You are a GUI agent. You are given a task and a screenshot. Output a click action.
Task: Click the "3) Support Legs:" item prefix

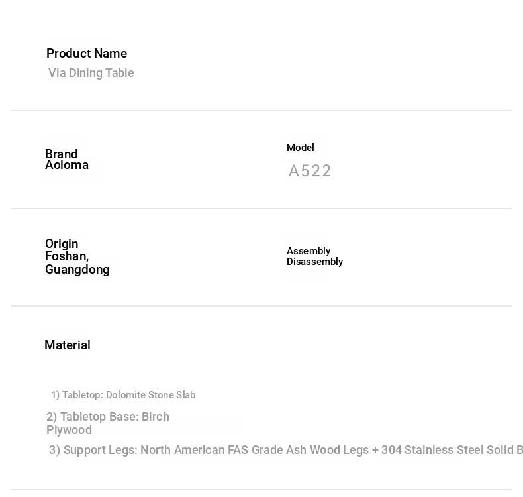tap(93, 450)
